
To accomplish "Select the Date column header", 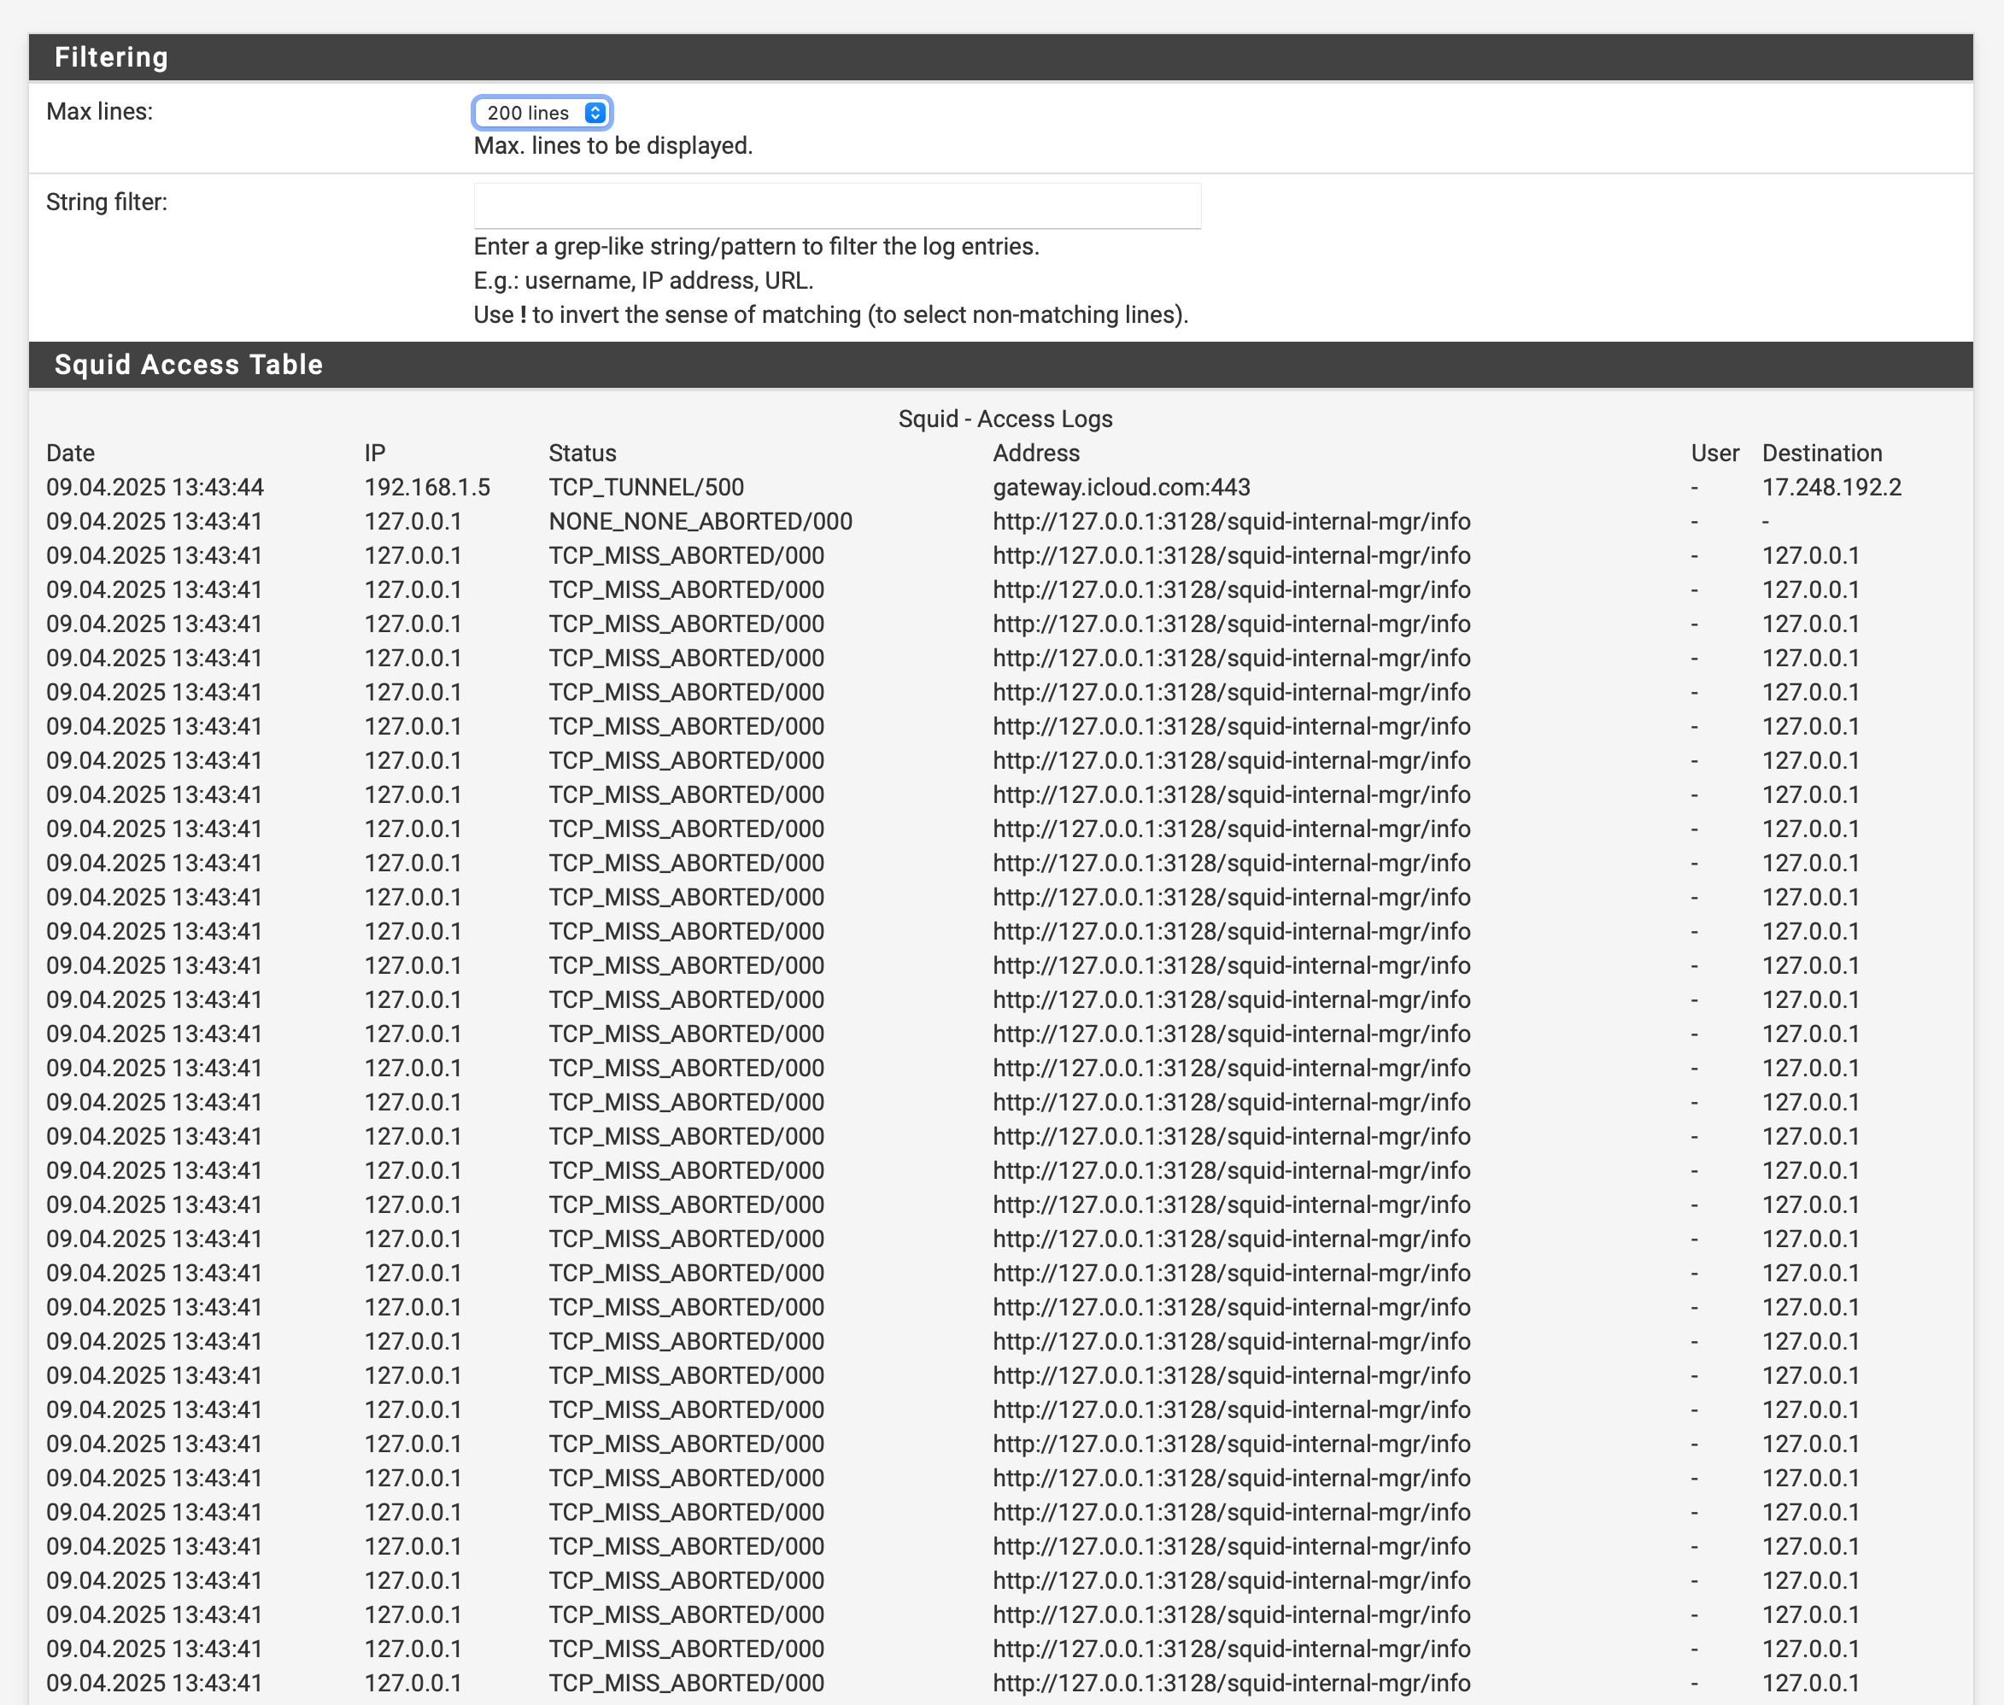I will (71, 454).
